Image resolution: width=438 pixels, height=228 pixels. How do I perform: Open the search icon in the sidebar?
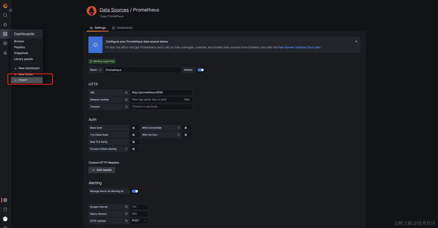tap(5, 15)
